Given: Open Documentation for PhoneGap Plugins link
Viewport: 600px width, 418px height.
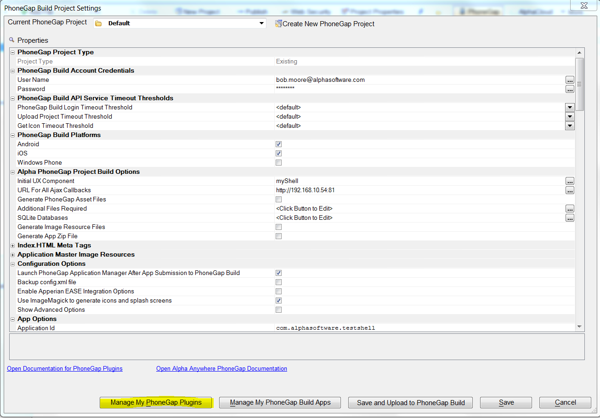Looking at the screenshot, I should click(65, 369).
